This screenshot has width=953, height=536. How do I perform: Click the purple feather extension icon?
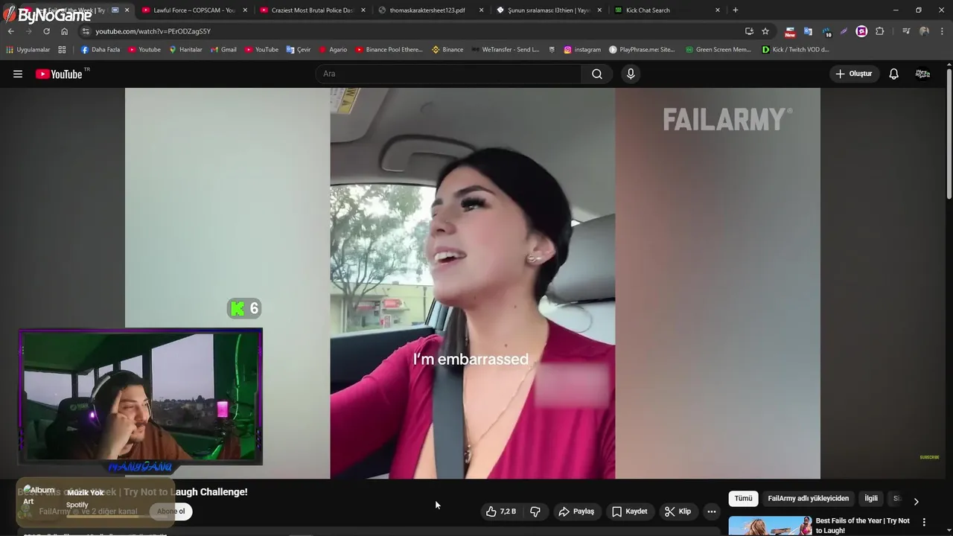coord(844,31)
